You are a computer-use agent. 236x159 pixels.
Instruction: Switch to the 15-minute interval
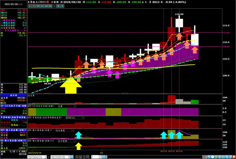coord(42,6)
